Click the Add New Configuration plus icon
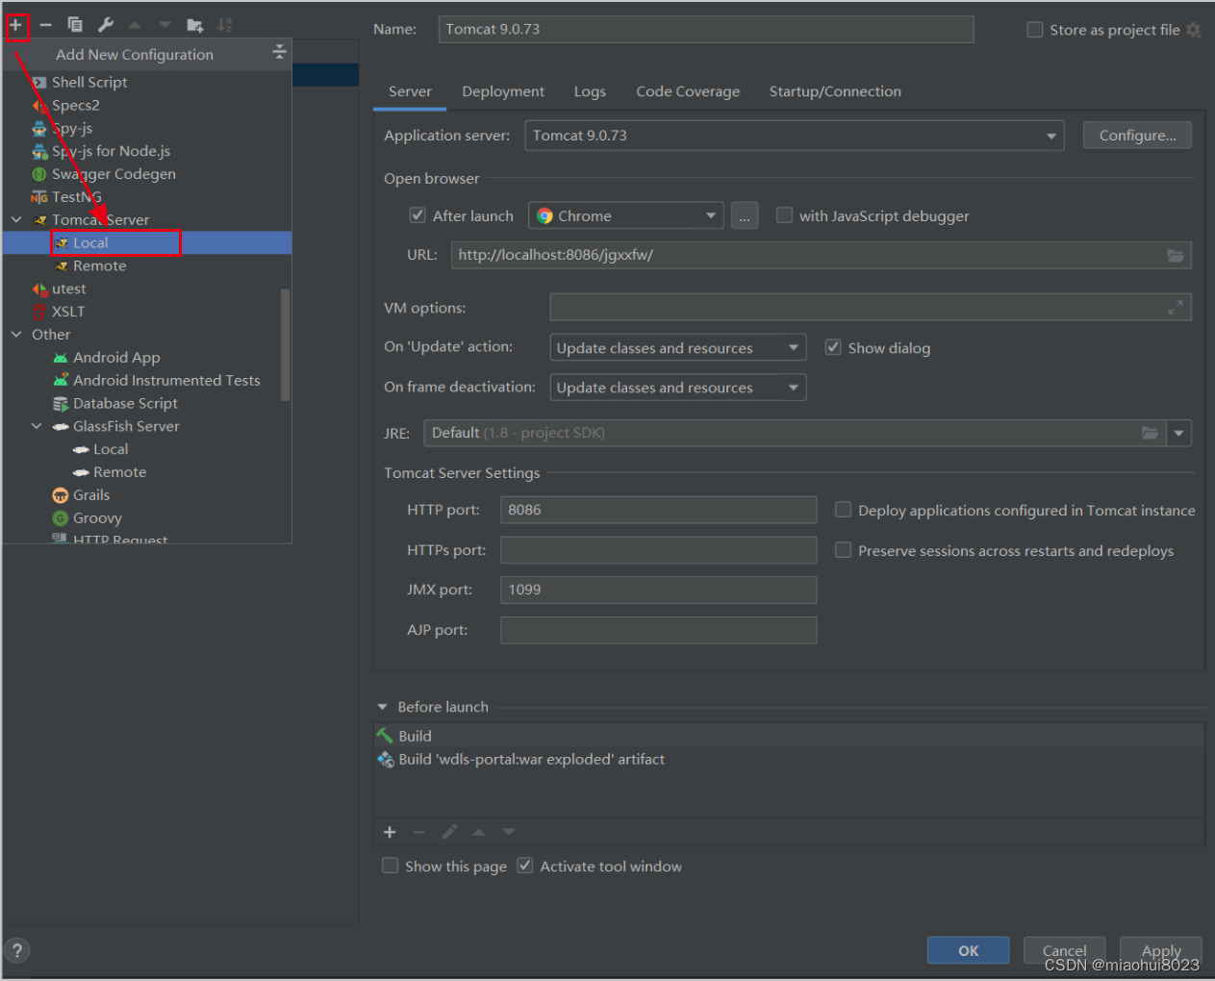The image size is (1215, 981). click(16, 25)
